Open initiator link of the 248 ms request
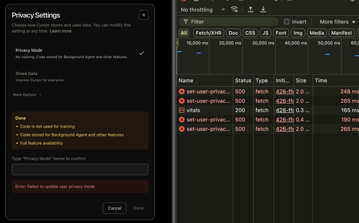 pos(285,92)
